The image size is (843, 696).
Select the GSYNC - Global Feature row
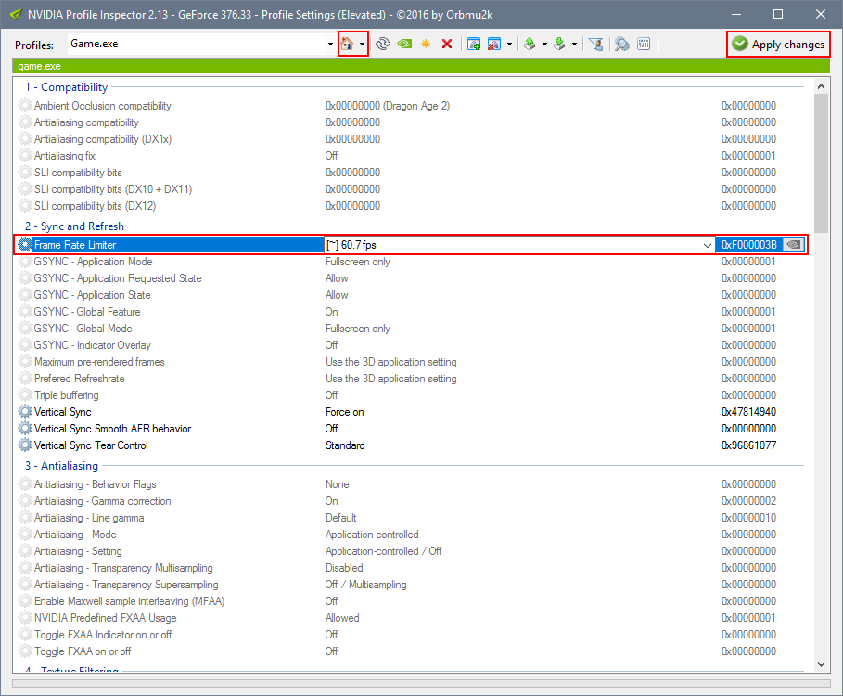[x=411, y=312]
